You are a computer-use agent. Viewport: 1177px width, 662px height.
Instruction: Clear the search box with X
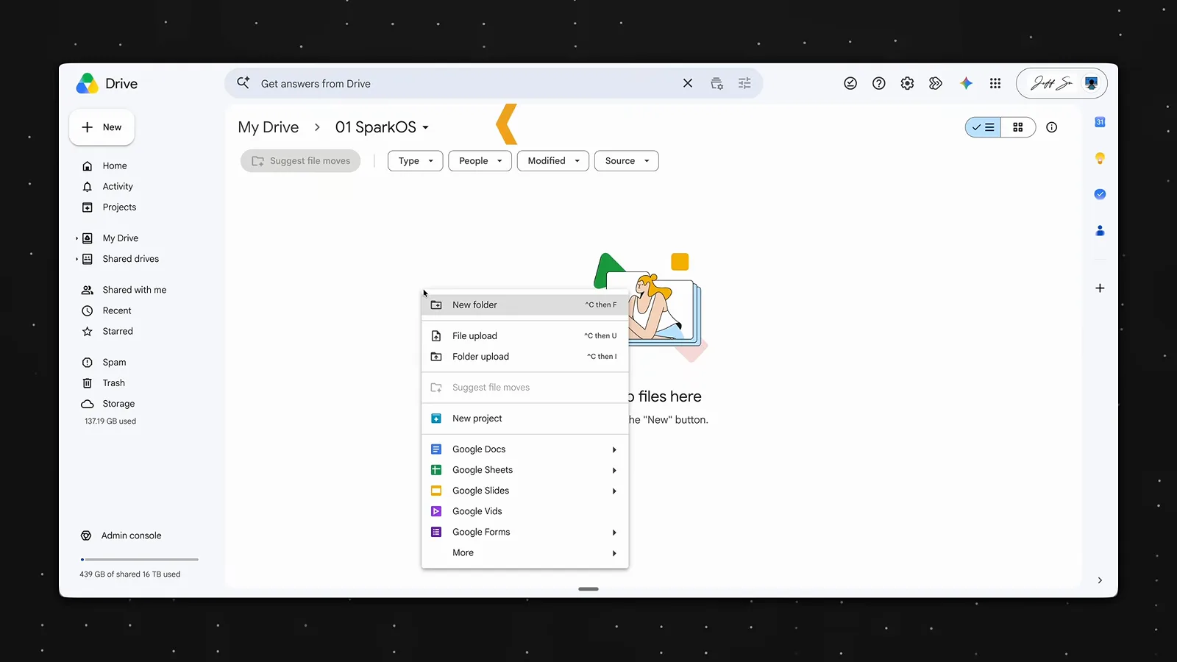[688, 84]
